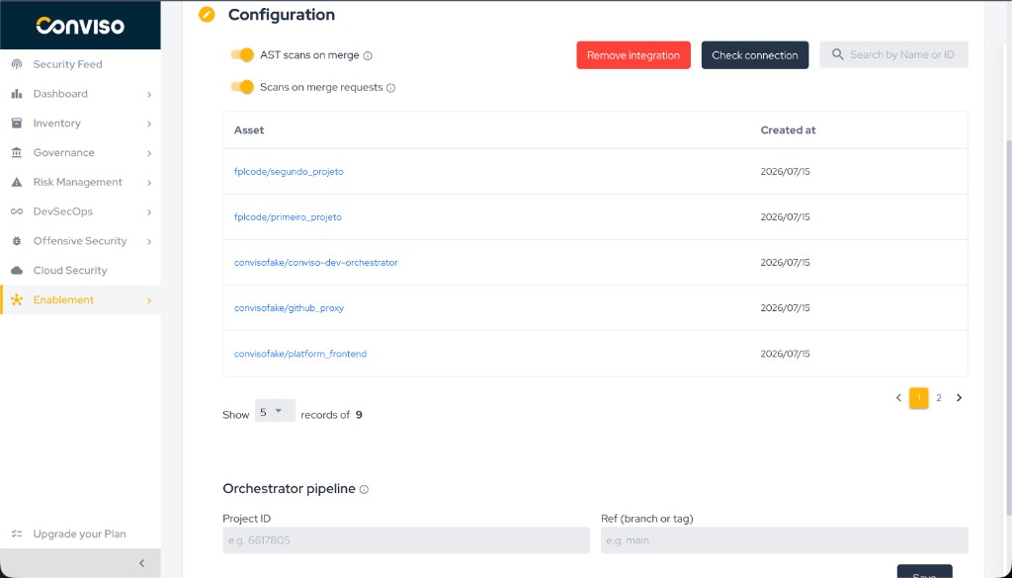Image resolution: width=1012 pixels, height=578 pixels.
Task: Open the Inventory menu item
Action: coord(80,124)
